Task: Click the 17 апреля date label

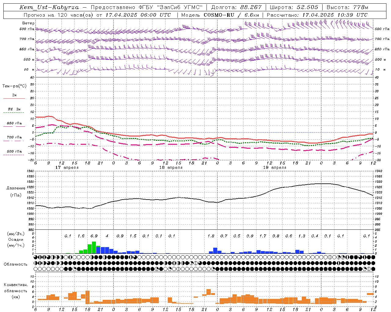Action: click(x=67, y=168)
